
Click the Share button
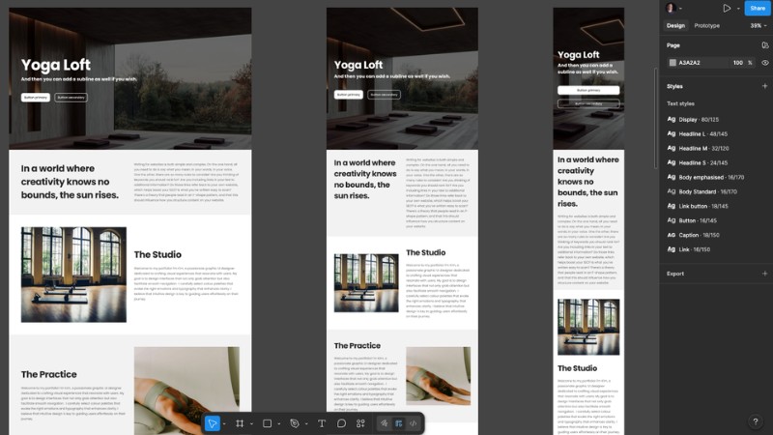click(756, 8)
